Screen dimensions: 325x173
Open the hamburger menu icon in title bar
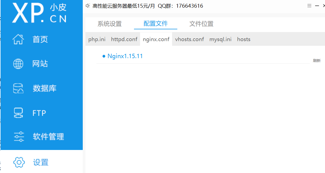(309, 6)
